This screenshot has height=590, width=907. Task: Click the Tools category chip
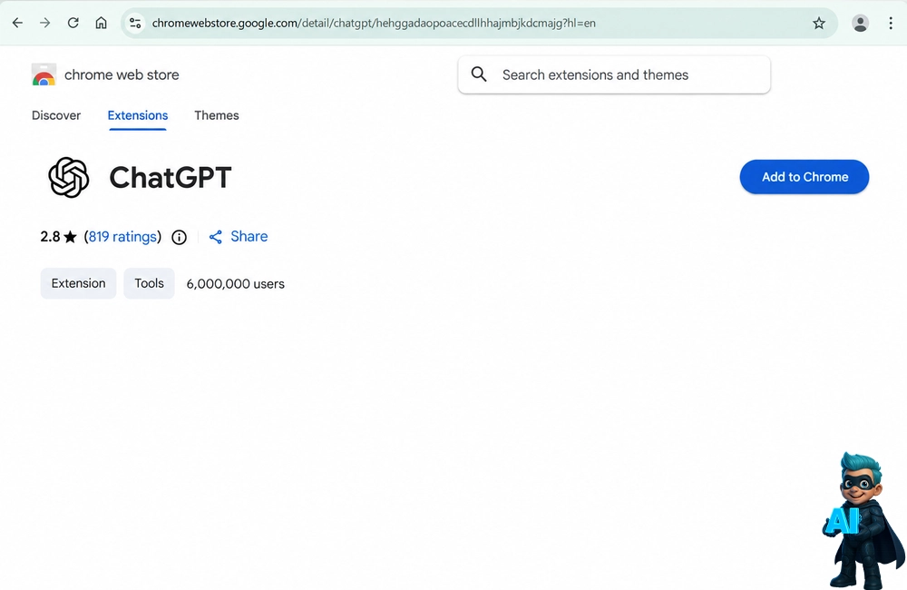pos(150,283)
